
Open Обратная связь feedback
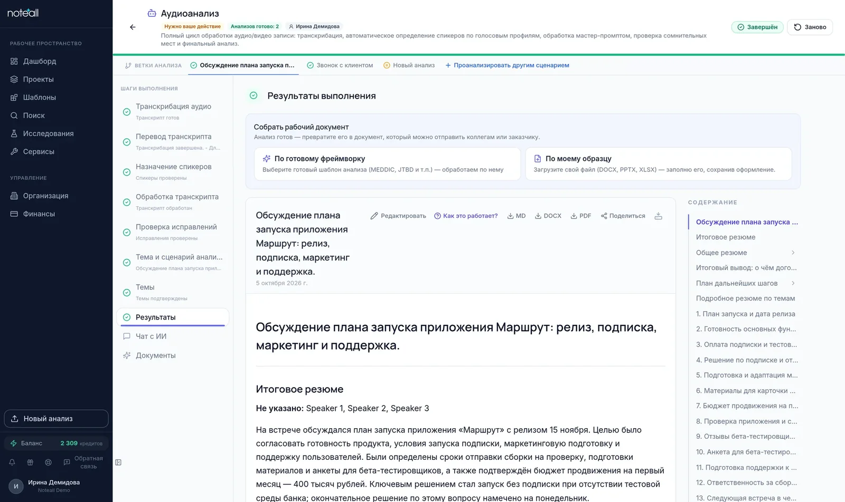pyautogui.click(x=83, y=462)
